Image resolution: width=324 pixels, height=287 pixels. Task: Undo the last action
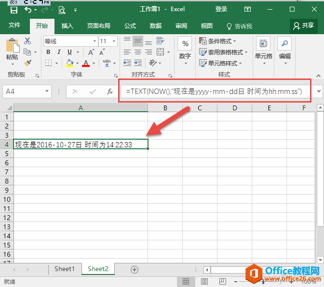point(28,10)
